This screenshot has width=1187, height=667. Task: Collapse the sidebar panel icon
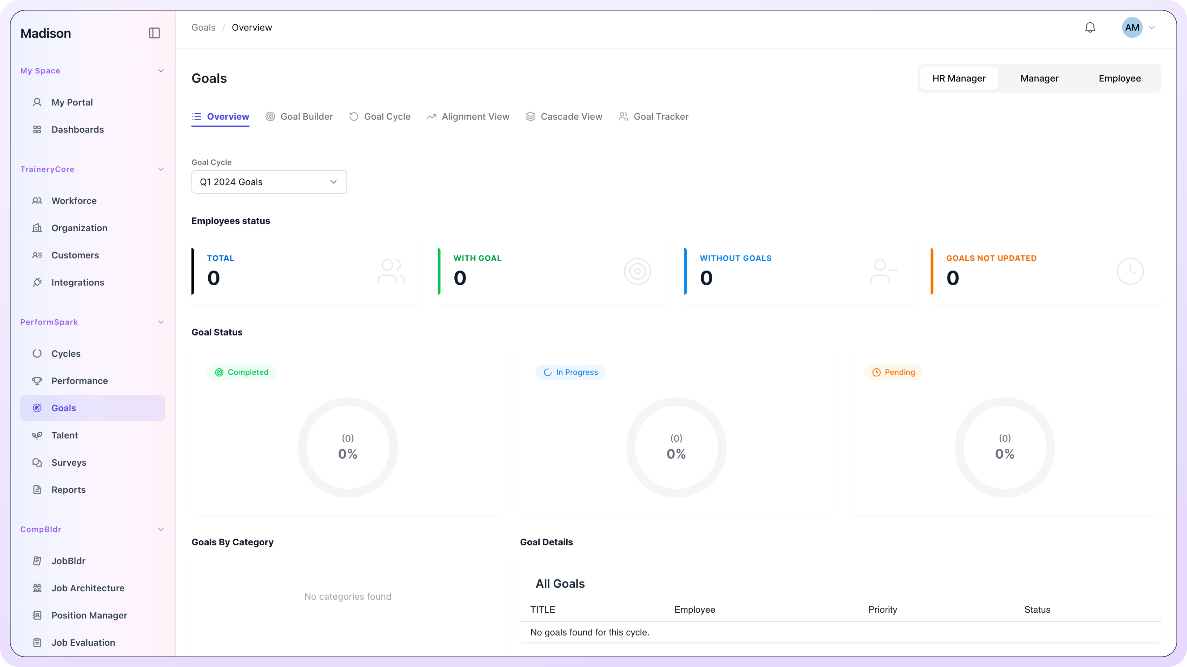click(x=154, y=33)
